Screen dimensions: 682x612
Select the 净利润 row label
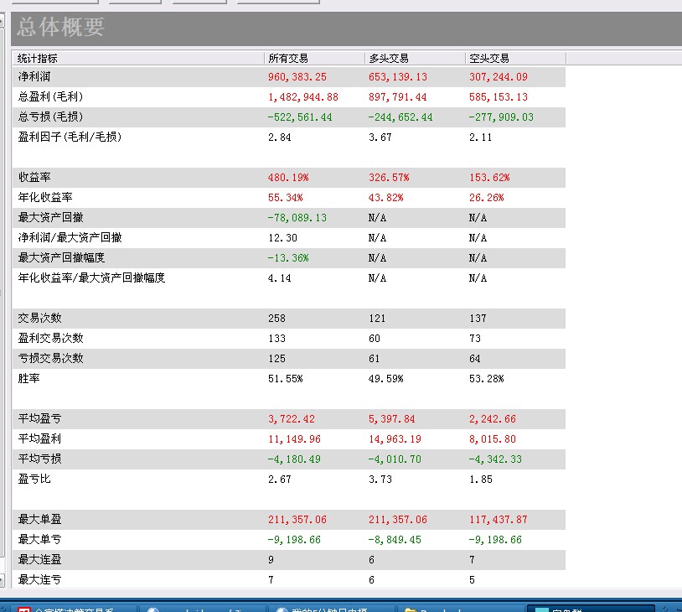(34, 76)
